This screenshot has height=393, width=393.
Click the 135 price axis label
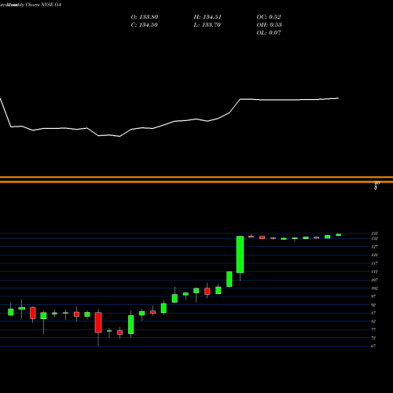click(x=374, y=233)
